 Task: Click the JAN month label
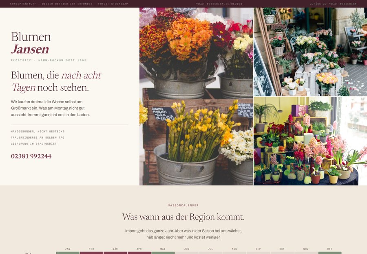tap(68, 249)
